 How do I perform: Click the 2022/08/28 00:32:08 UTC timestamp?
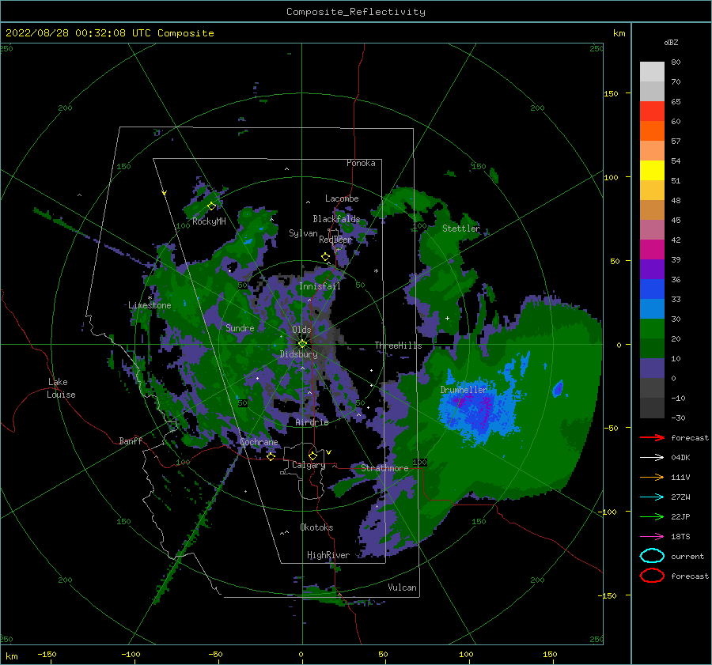(x=110, y=33)
